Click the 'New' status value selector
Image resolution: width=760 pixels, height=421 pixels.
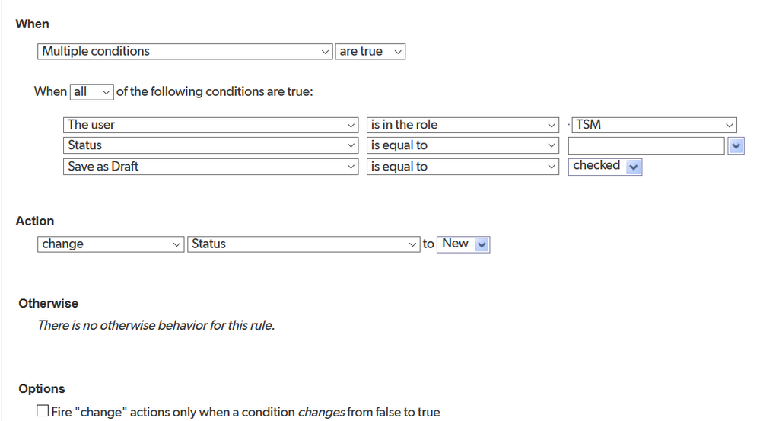tap(463, 244)
